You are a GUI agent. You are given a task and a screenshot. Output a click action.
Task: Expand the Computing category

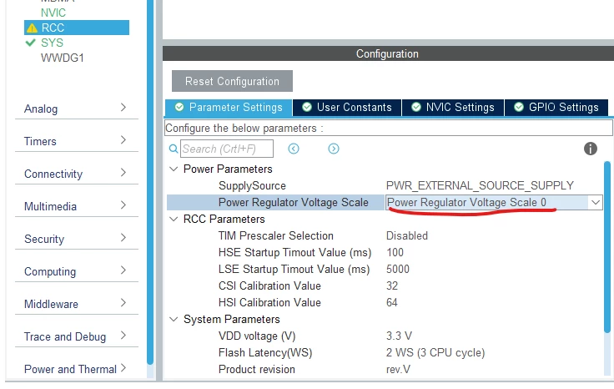pos(77,271)
